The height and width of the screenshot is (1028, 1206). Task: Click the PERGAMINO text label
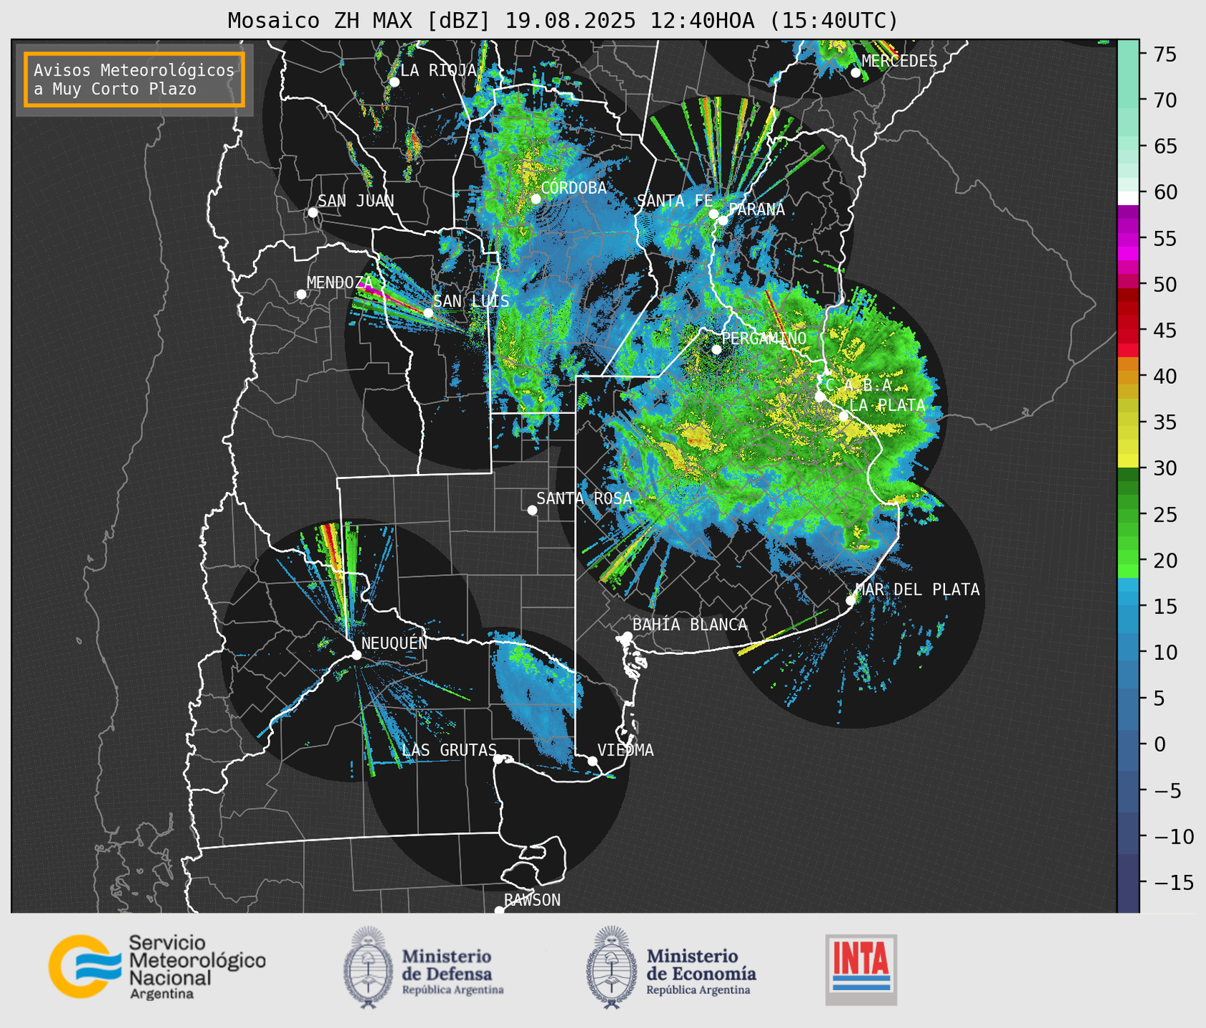click(x=763, y=338)
